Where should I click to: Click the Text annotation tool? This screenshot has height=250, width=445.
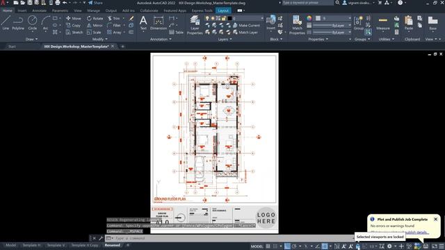[143, 23]
